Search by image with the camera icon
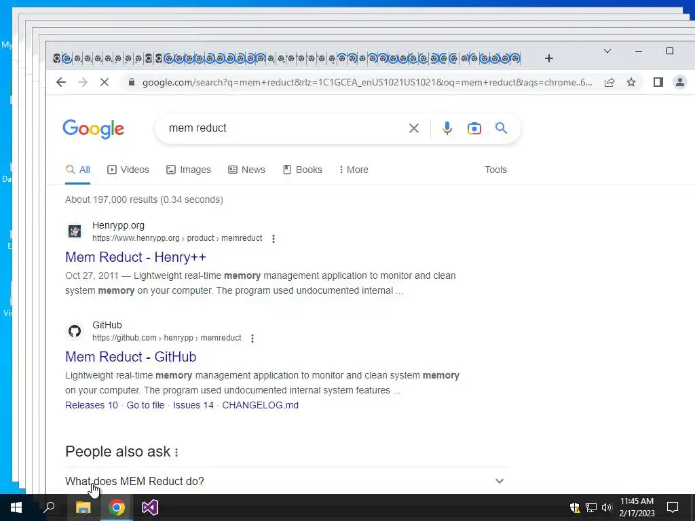This screenshot has width=695, height=521. pos(474,128)
